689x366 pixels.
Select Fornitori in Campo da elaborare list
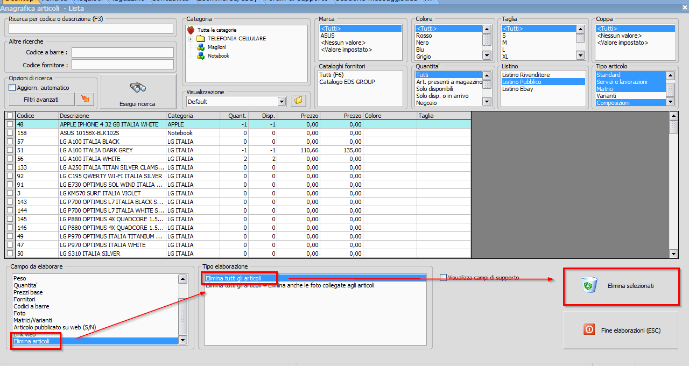point(95,299)
